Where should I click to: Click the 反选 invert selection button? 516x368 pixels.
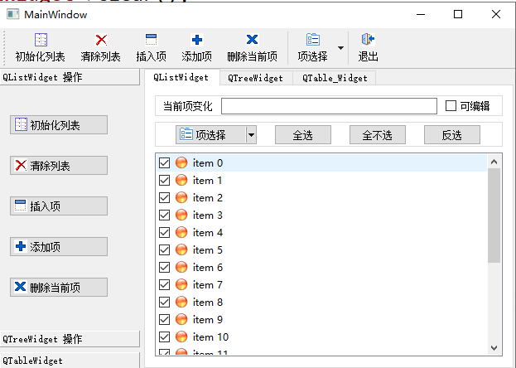pyautogui.click(x=452, y=135)
